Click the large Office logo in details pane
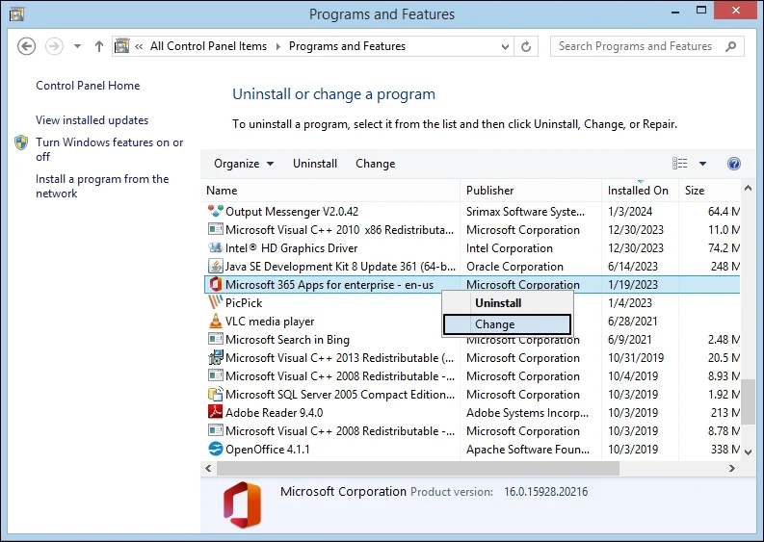This screenshot has width=764, height=542. (x=242, y=505)
